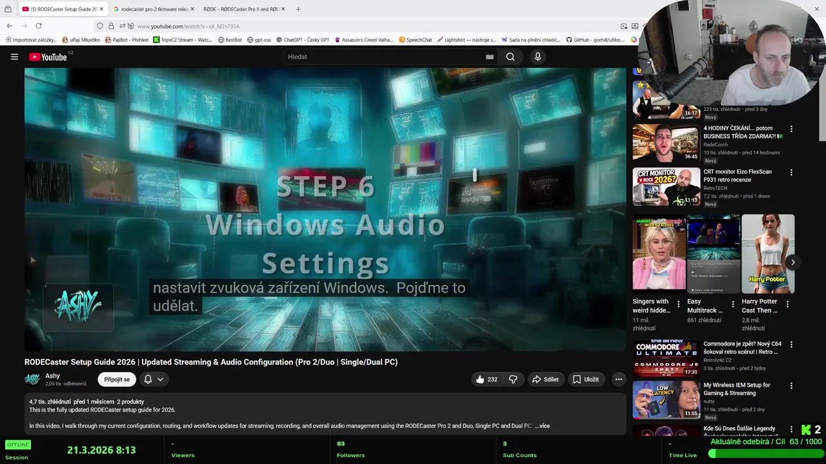Open options for 4 HODINY ČEKÁNÍ video
This screenshot has width=826, height=464.
click(791, 129)
